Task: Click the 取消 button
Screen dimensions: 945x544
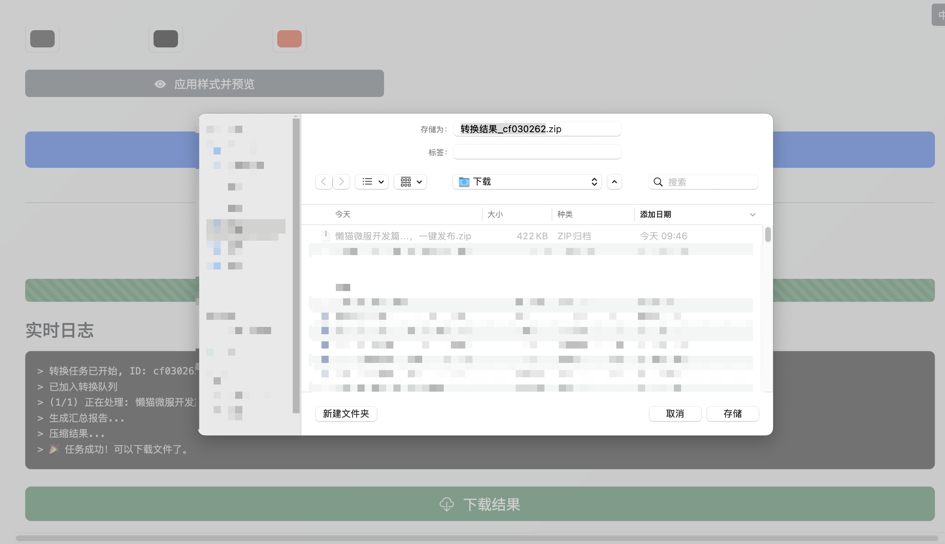Action: click(x=675, y=414)
